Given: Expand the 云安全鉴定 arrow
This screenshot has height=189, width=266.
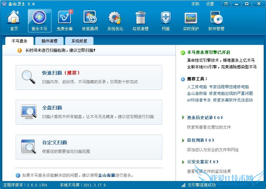Looking at the screenshot, I should click(x=183, y=162).
